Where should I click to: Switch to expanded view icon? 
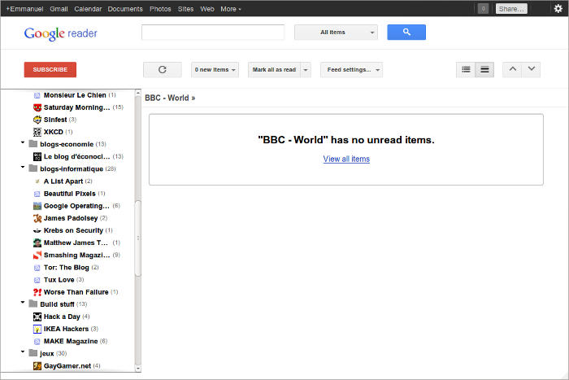[x=484, y=69]
